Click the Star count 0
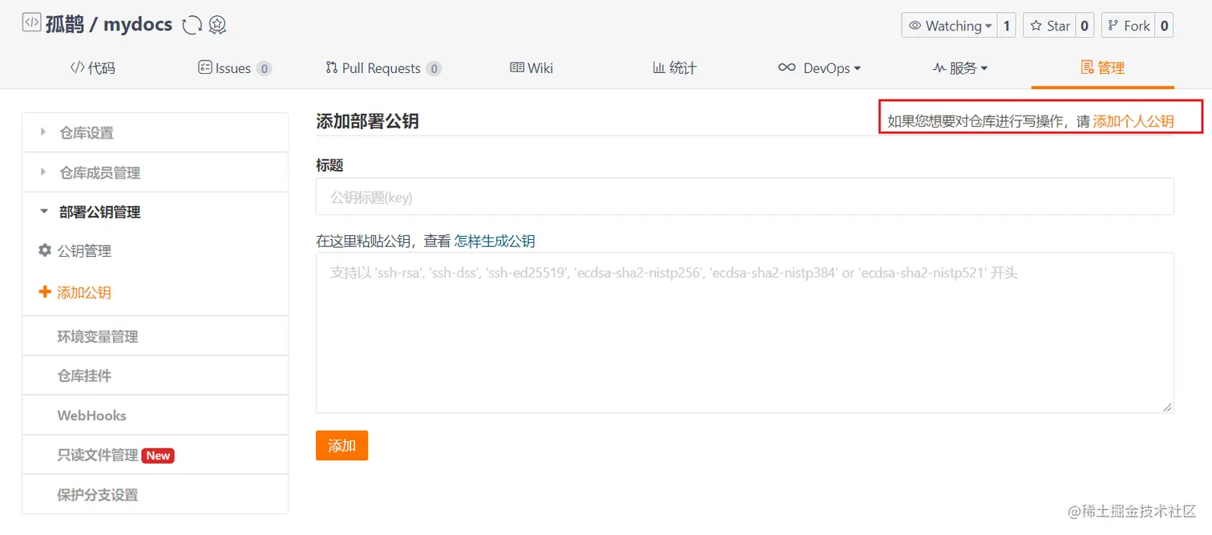Image resolution: width=1212 pixels, height=535 pixels. point(1085,26)
